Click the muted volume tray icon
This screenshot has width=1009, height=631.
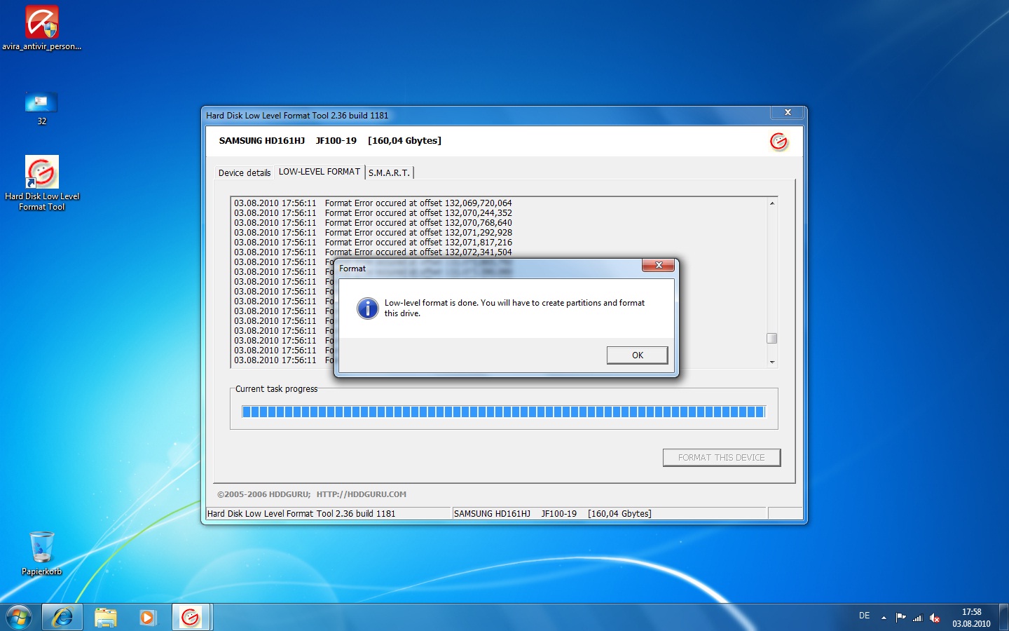[935, 618]
